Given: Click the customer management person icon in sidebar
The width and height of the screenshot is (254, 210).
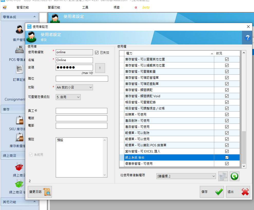Looking at the screenshot, I should tap(20, 29).
